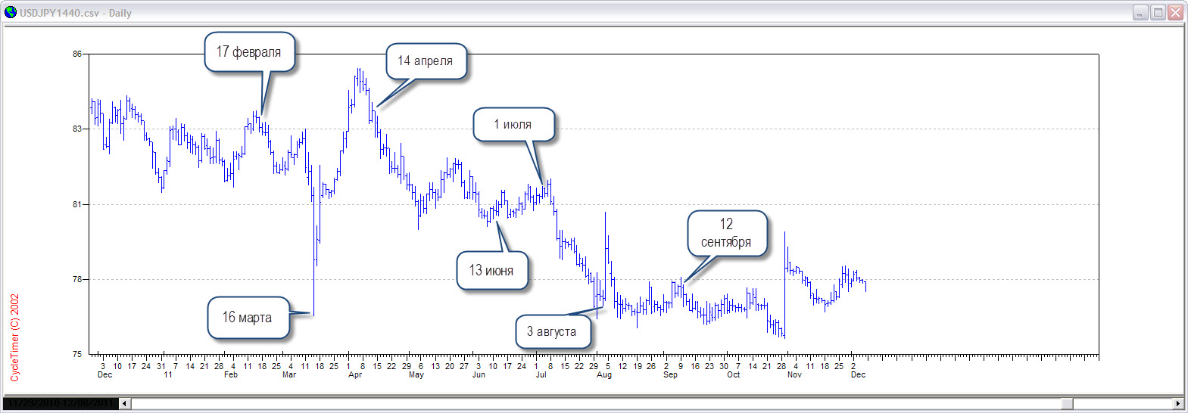Click the scrollbar left arrow button
The width and height of the screenshot is (1188, 413).
pyautogui.click(x=126, y=403)
